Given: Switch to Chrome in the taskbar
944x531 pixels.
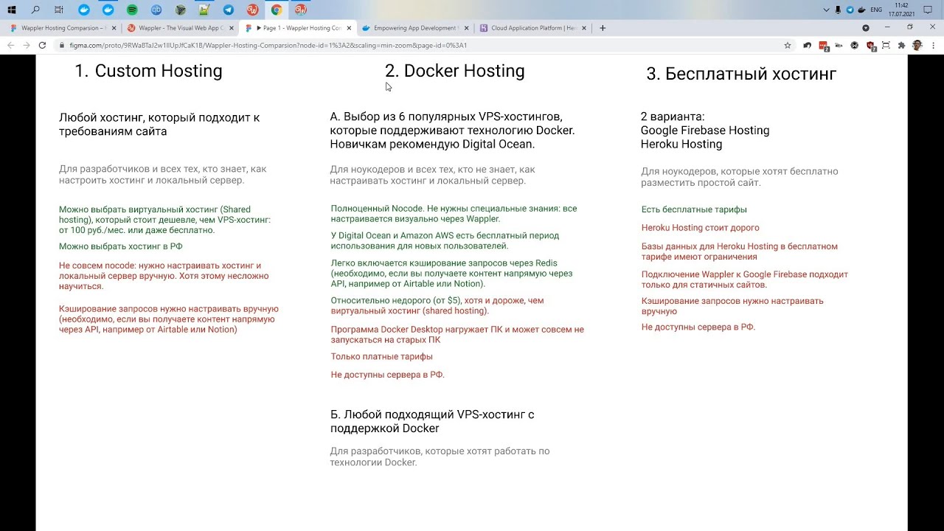Looking at the screenshot, I should pyautogui.click(x=277, y=10).
